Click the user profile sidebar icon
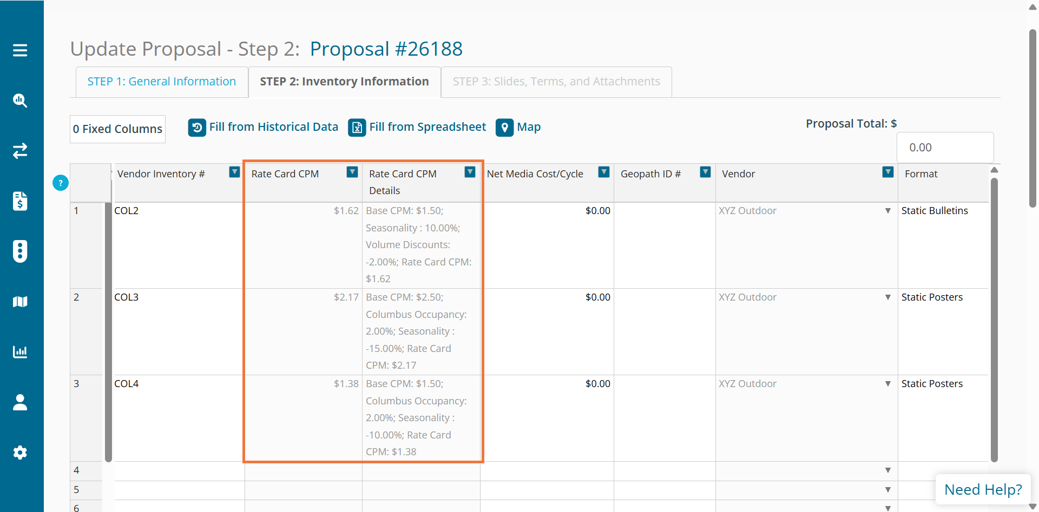The image size is (1039, 512). pos(20,402)
